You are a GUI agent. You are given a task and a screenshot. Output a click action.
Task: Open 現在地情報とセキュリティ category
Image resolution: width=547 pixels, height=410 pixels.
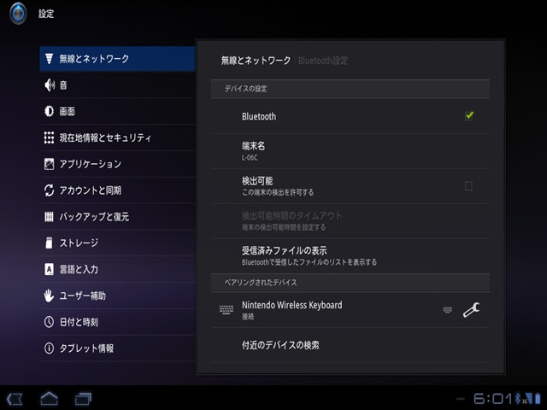pyautogui.click(x=118, y=138)
